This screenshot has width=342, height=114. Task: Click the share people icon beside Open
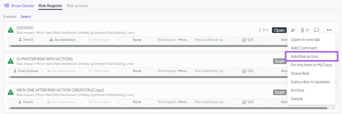pyautogui.click(x=293, y=30)
